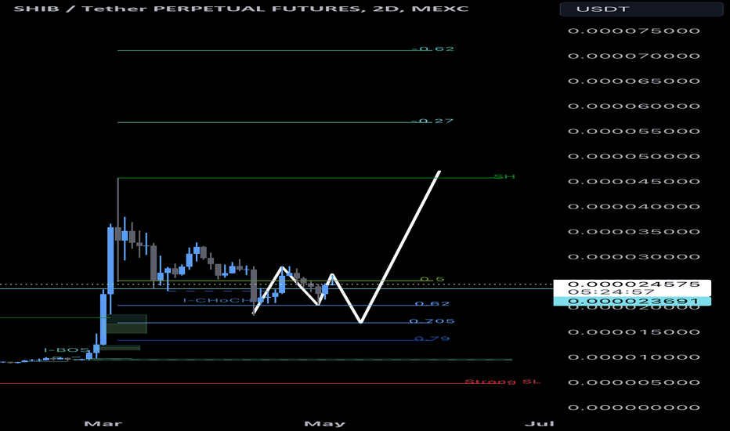730x431 pixels.
Task: Select the 0.000010000 price axis label
Action: [634, 357]
